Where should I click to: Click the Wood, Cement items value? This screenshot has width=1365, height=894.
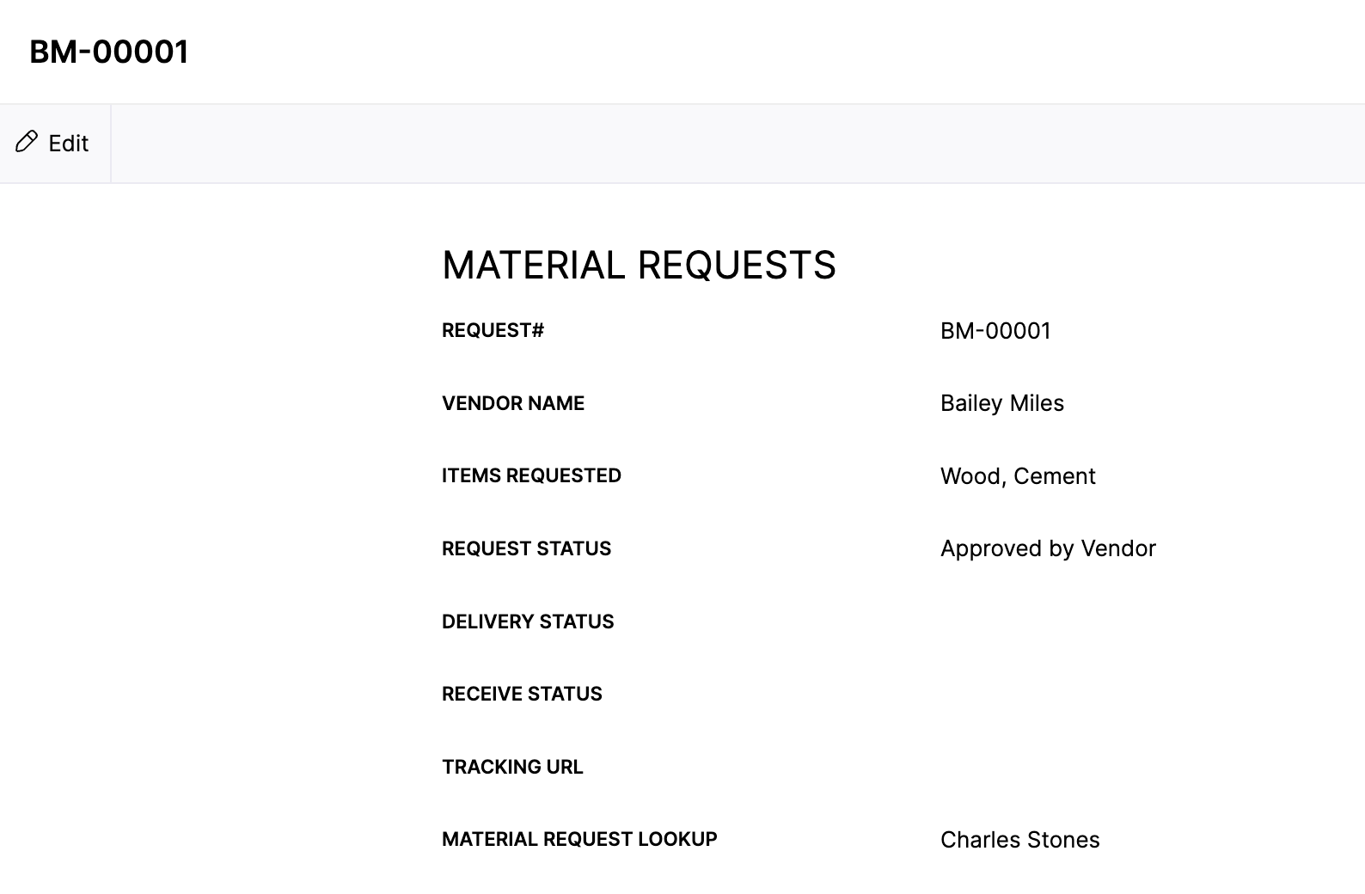(1018, 476)
